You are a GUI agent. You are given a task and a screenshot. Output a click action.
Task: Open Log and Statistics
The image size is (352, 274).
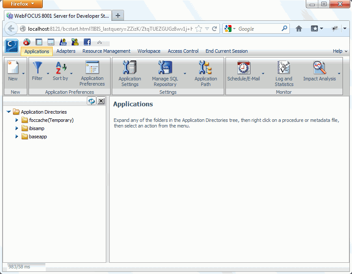[284, 73]
